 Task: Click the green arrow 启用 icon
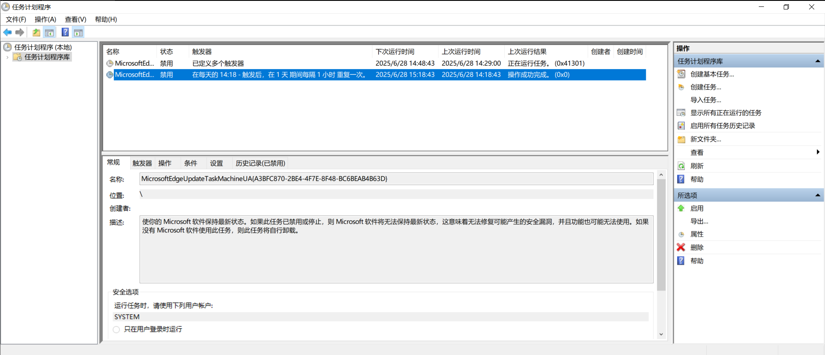pyautogui.click(x=681, y=208)
